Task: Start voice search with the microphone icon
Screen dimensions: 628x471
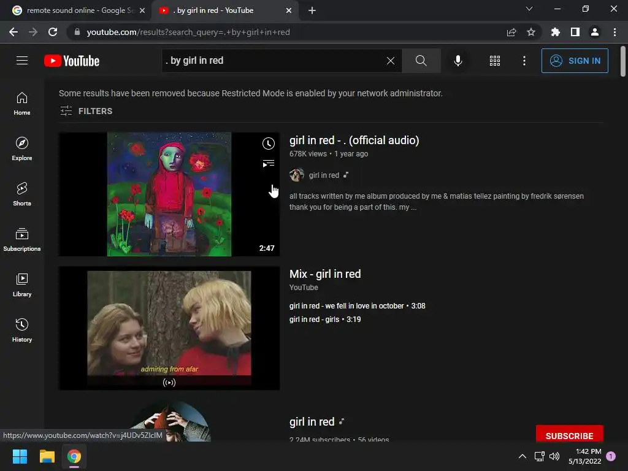Action: coord(458,61)
